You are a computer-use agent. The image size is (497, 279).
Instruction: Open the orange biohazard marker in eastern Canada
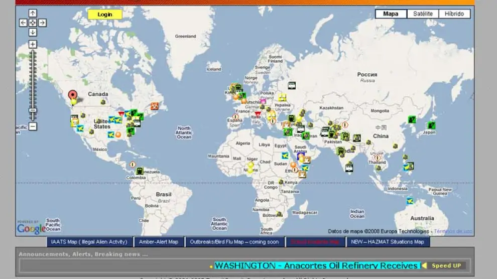coord(155,106)
